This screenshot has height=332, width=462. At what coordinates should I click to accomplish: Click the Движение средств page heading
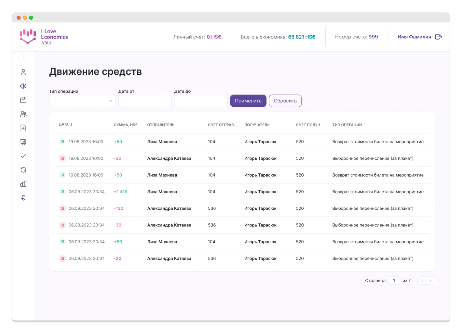[x=95, y=72]
